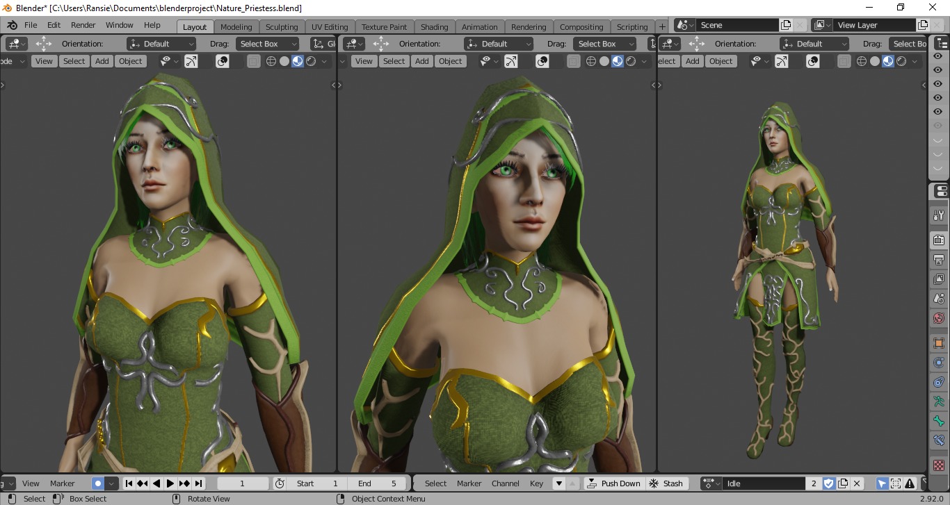Toggle X-ray in the left viewport
Screen dimensions: 950x505
point(253,61)
